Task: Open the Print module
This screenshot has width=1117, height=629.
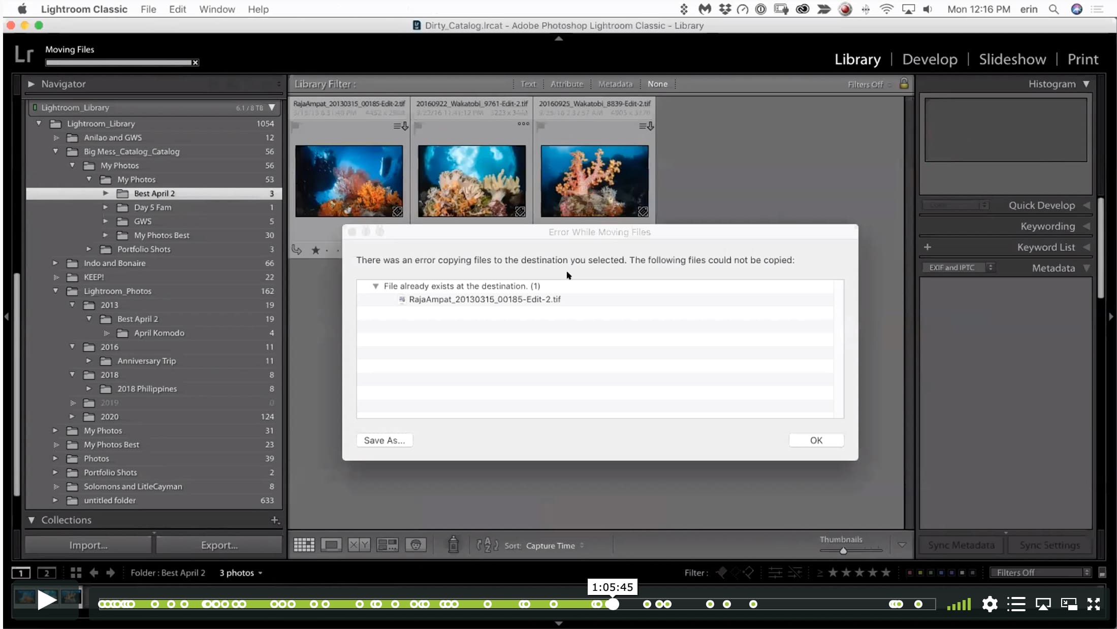Action: 1082,59
